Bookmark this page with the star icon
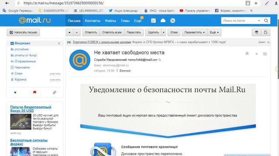Image resolution: width=279 pixels, height=156 pixels. (x=256, y=3)
